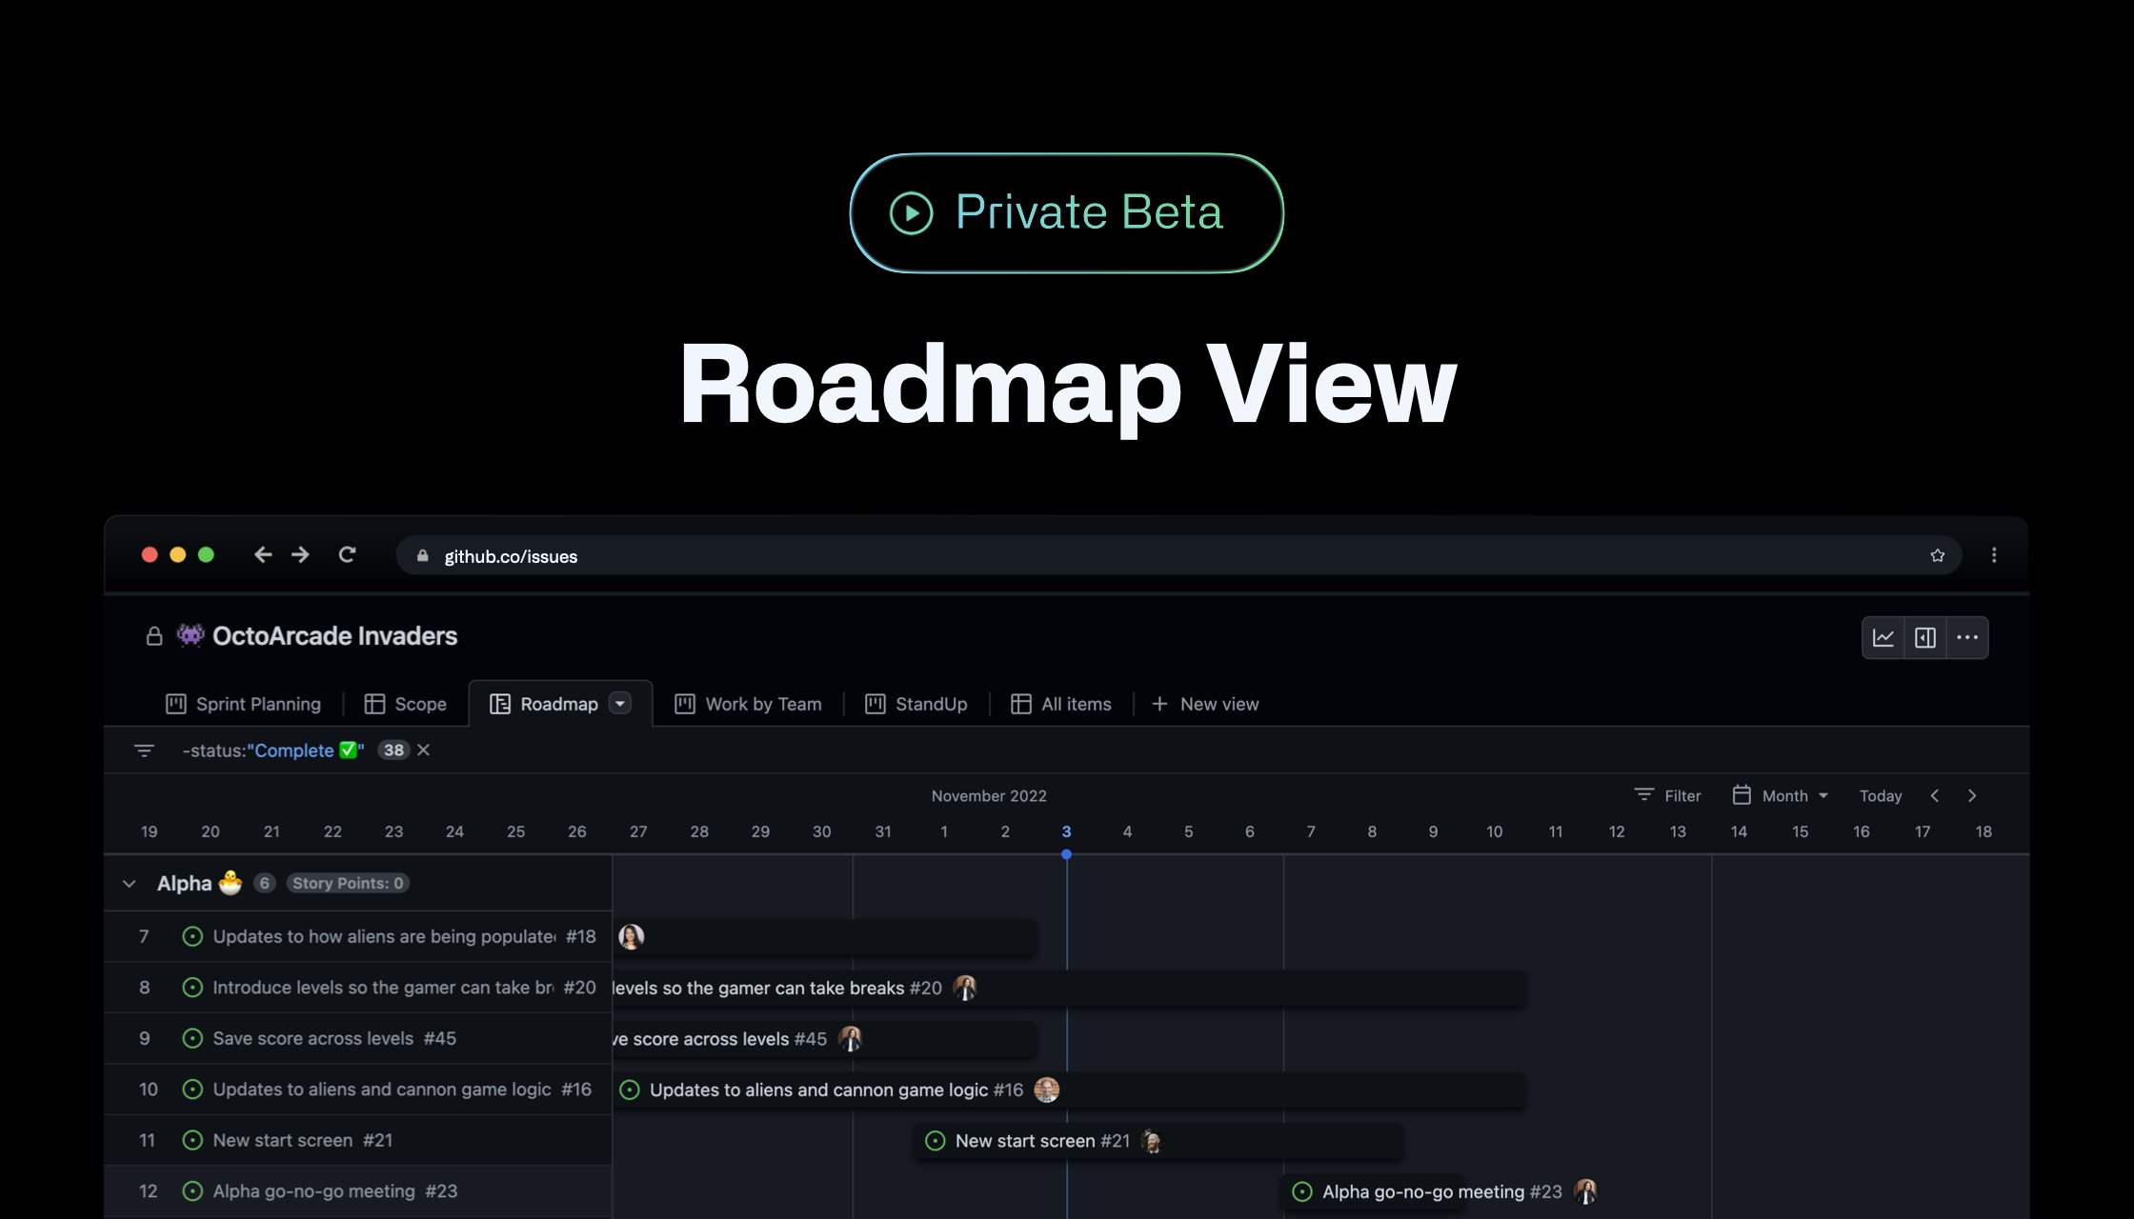Open the insights chart icon

(x=1883, y=637)
